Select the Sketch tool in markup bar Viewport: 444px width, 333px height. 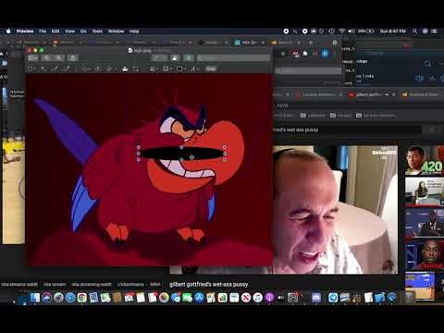pos(55,69)
